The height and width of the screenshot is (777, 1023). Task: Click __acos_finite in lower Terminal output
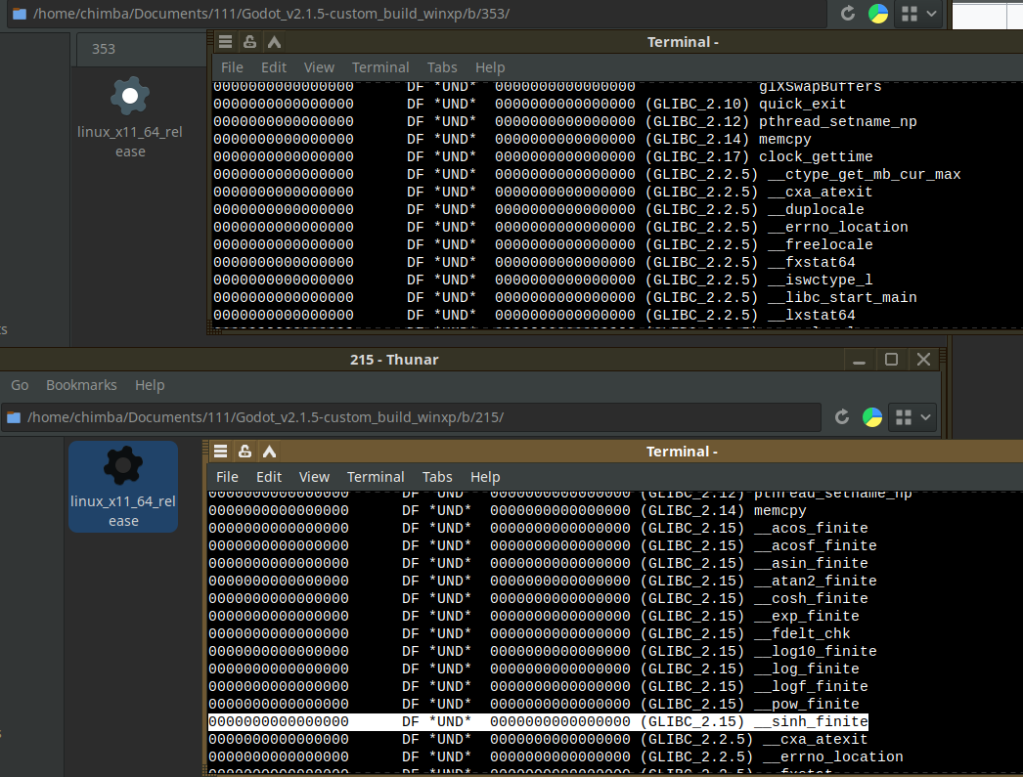(x=811, y=528)
